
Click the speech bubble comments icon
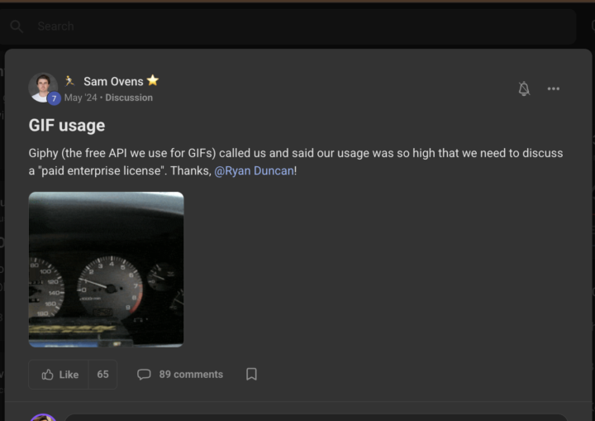[x=144, y=374]
